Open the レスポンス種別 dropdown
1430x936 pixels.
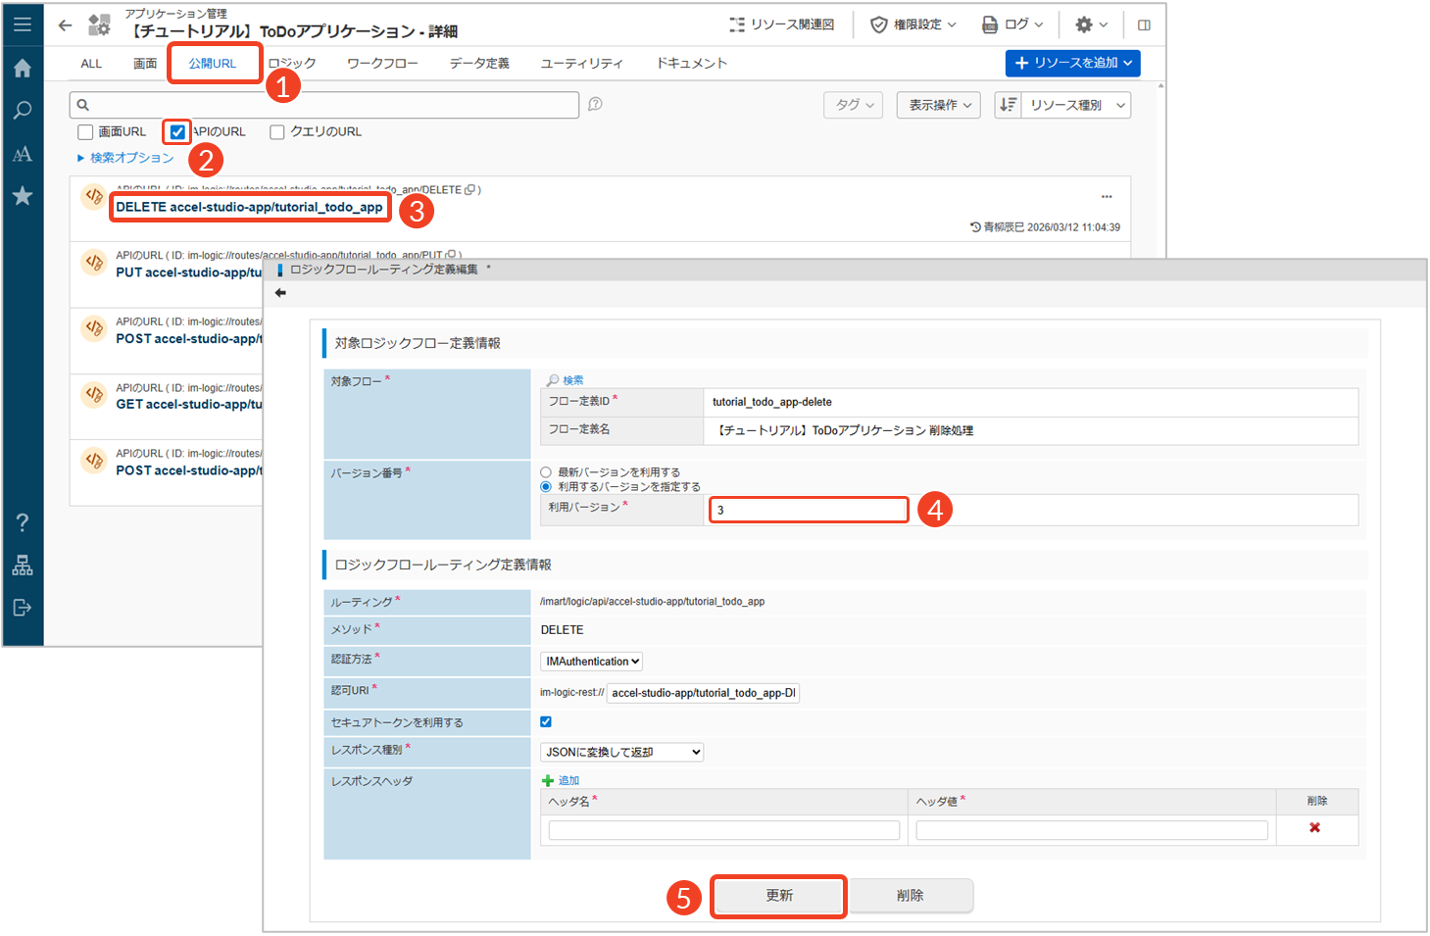coord(621,753)
